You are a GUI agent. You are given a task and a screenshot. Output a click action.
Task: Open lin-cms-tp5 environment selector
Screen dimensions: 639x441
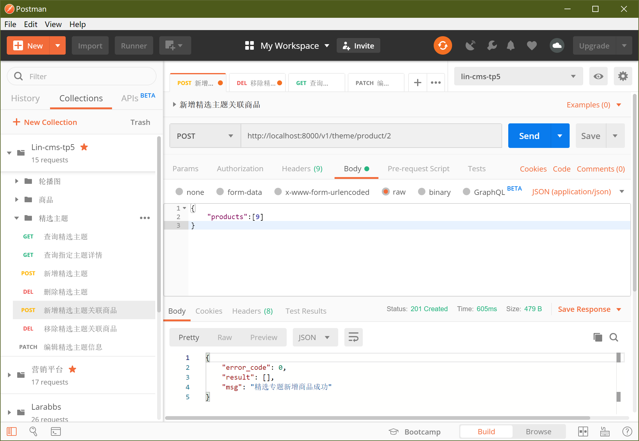[x=518, y=76]
